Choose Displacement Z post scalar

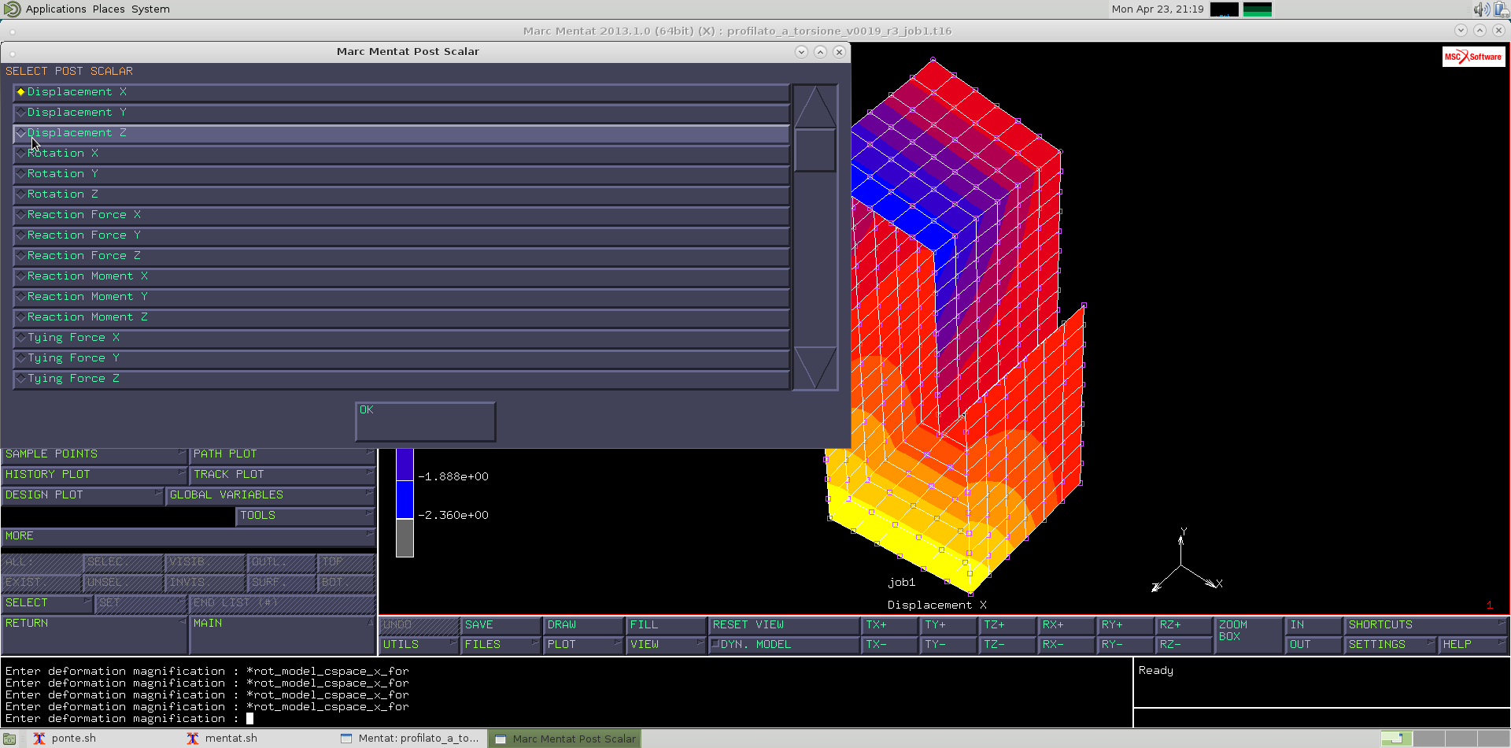pos(401,134)
